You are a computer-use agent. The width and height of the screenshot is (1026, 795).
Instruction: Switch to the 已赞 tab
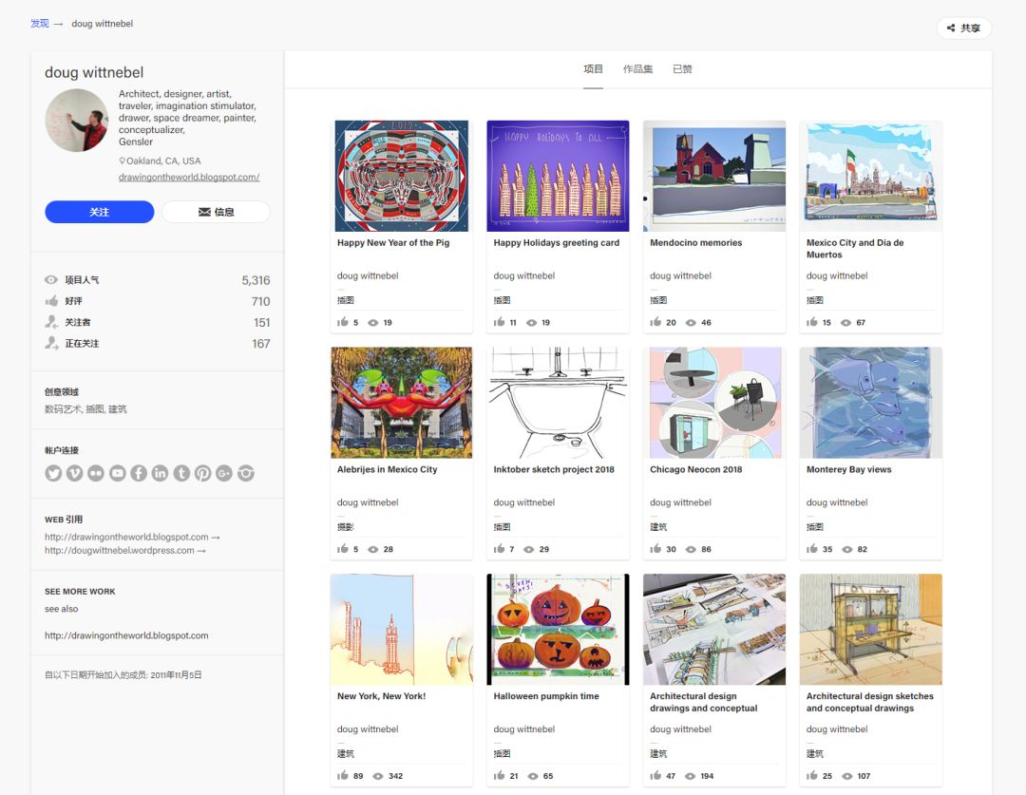[x=682, y=69]
